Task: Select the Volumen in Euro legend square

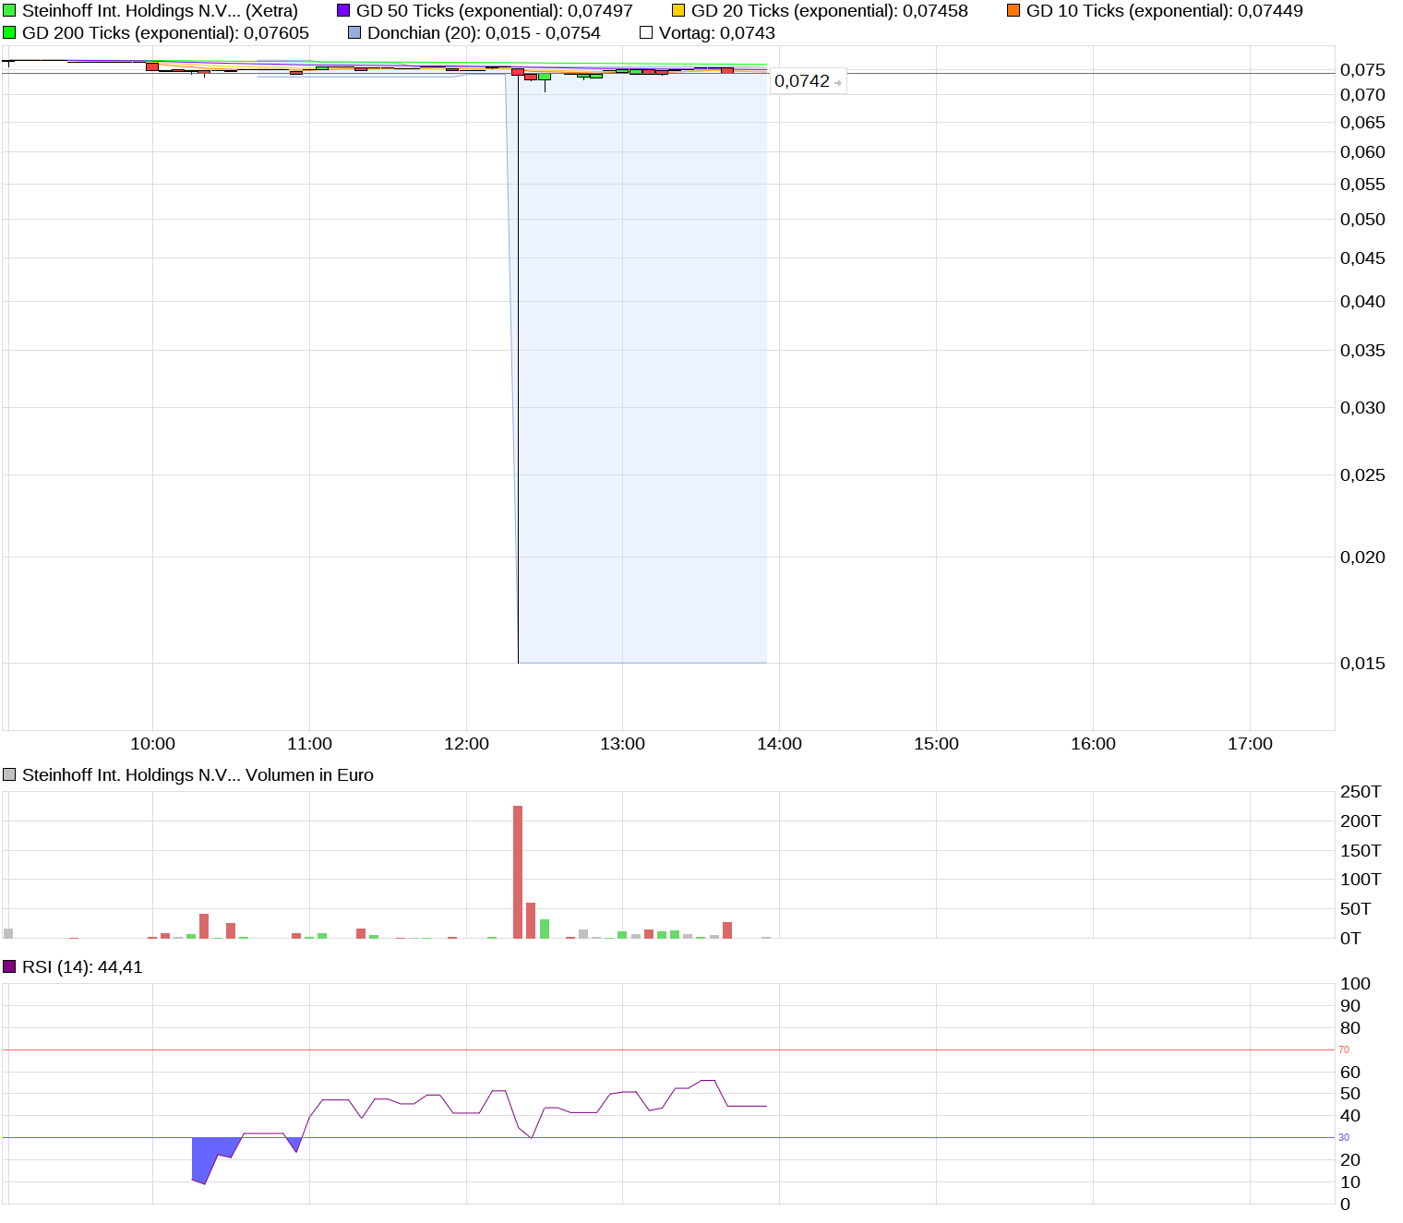Action: click(9, 774)
